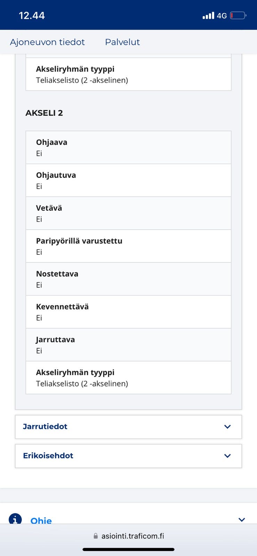Expand Jarrutiedot using its chevron
Screen dimensions: 257x556
coord(227,427)
